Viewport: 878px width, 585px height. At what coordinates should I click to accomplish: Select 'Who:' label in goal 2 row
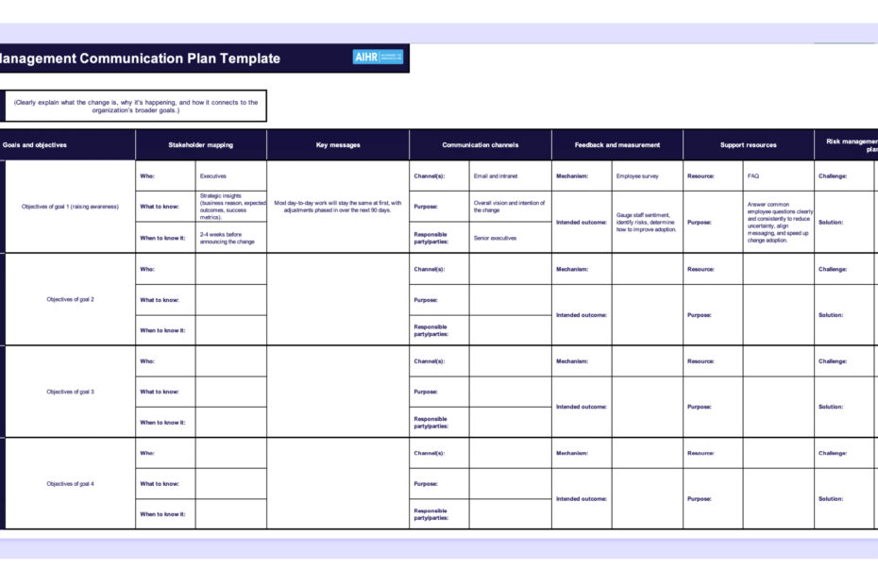(147, 269)
